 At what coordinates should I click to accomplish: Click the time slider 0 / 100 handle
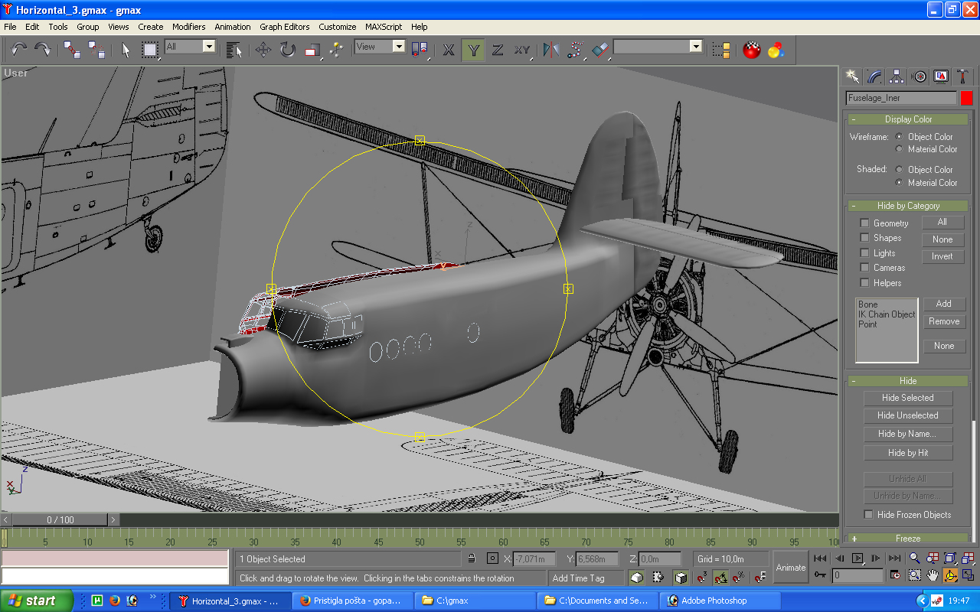pyautogui.click(x=60, y=519)
